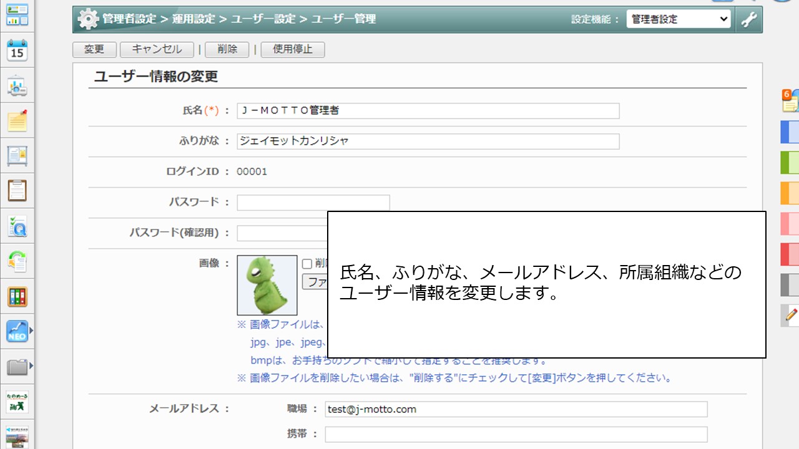
Task: Expand the arrow beside the NEO icon
Action: [31, 331]
